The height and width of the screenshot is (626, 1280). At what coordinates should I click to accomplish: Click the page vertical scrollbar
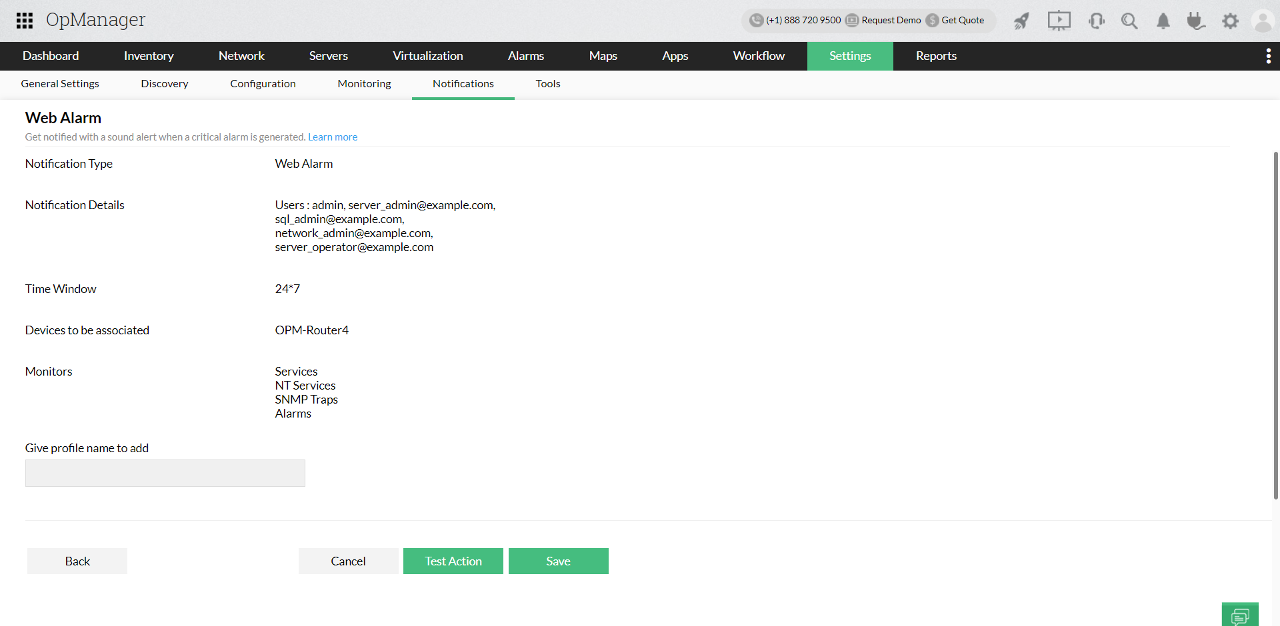point(1275,326)
